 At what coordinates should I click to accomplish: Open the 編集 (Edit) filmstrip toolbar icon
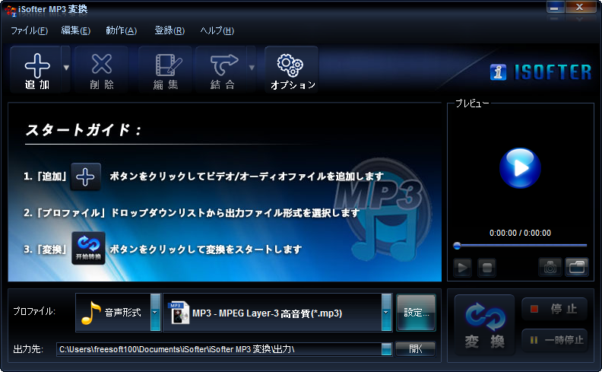[166, 70]
